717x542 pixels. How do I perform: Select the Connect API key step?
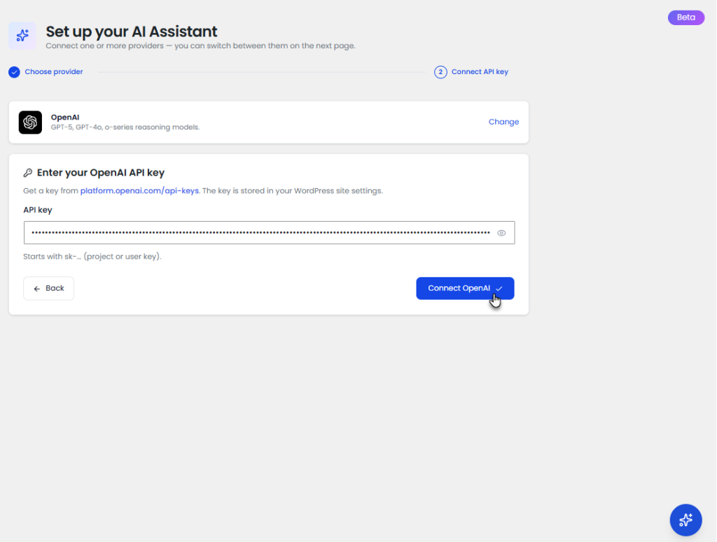471,72
